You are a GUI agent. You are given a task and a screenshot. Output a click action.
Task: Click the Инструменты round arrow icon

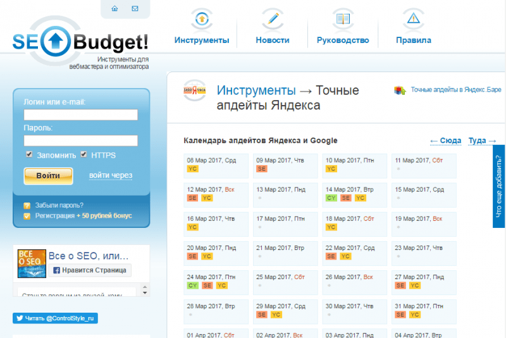202,19
